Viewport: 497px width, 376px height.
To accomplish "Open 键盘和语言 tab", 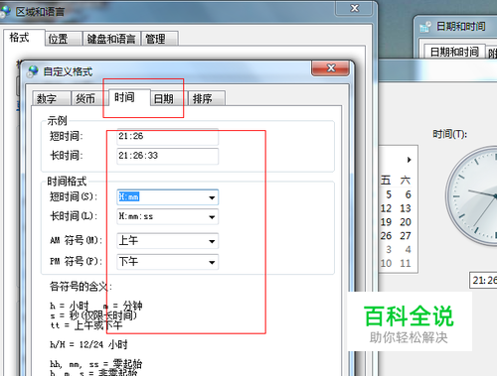I will tap(111, 39).
